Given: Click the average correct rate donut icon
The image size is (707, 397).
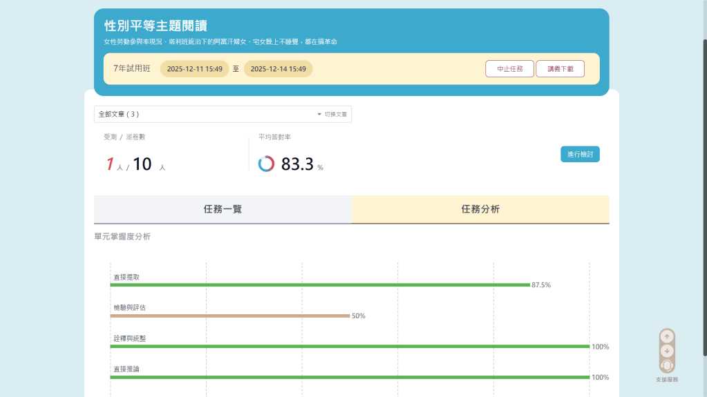Looking at the screenshot, I should 266,164.
